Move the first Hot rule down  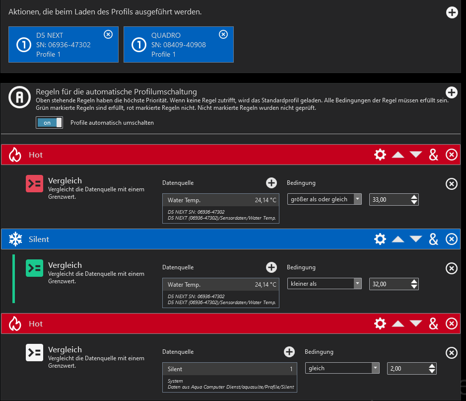tap(416, 155)
